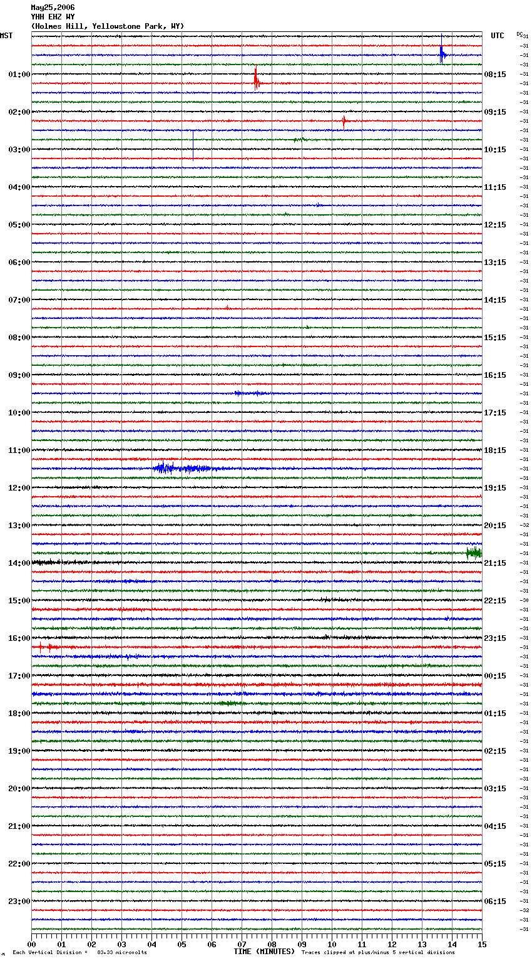This screenshot has width=532, height=961.
Task: Click the green burst at end of 13:45 trace
Action: [x=474, y=552]
